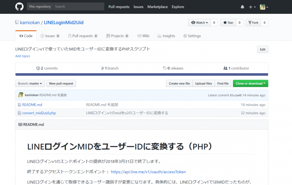This screenshot has width=292, height=185.
Task: View 0 releases
Action: click(173, 68)
